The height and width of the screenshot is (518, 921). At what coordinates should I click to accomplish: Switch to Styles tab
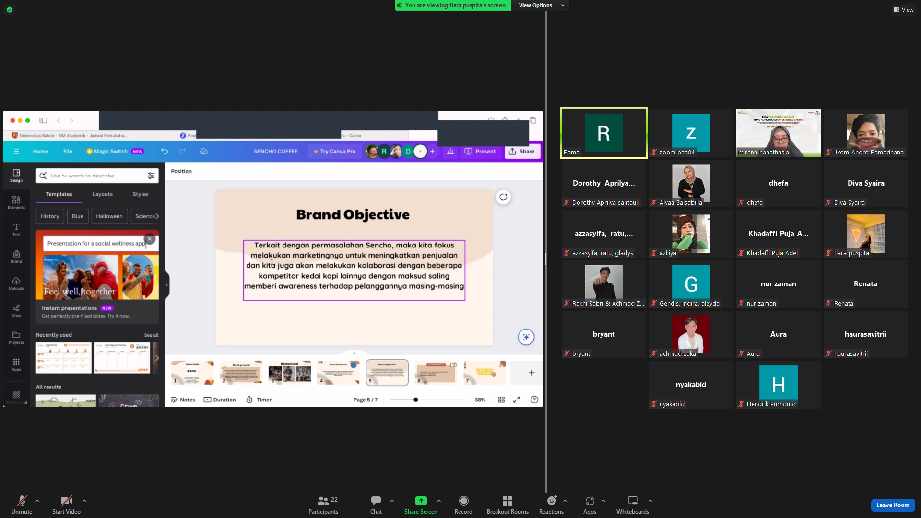click(141, 194)
